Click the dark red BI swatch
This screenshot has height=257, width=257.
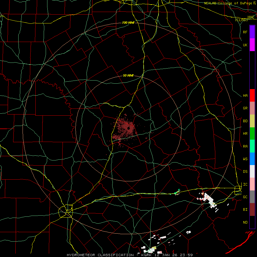tap(252, 210)
